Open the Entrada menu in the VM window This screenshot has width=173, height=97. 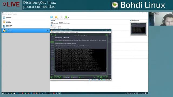point(67,32)
